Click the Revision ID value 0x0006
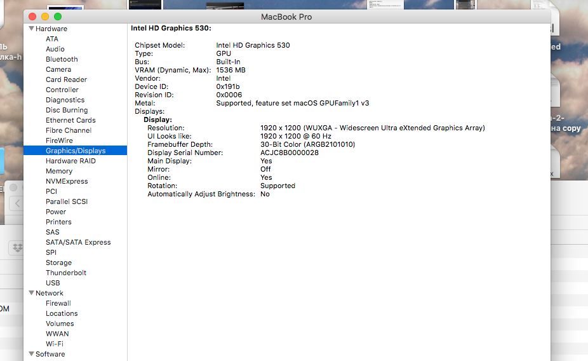The height and width of the screenshot is (361, 588). 229,95
